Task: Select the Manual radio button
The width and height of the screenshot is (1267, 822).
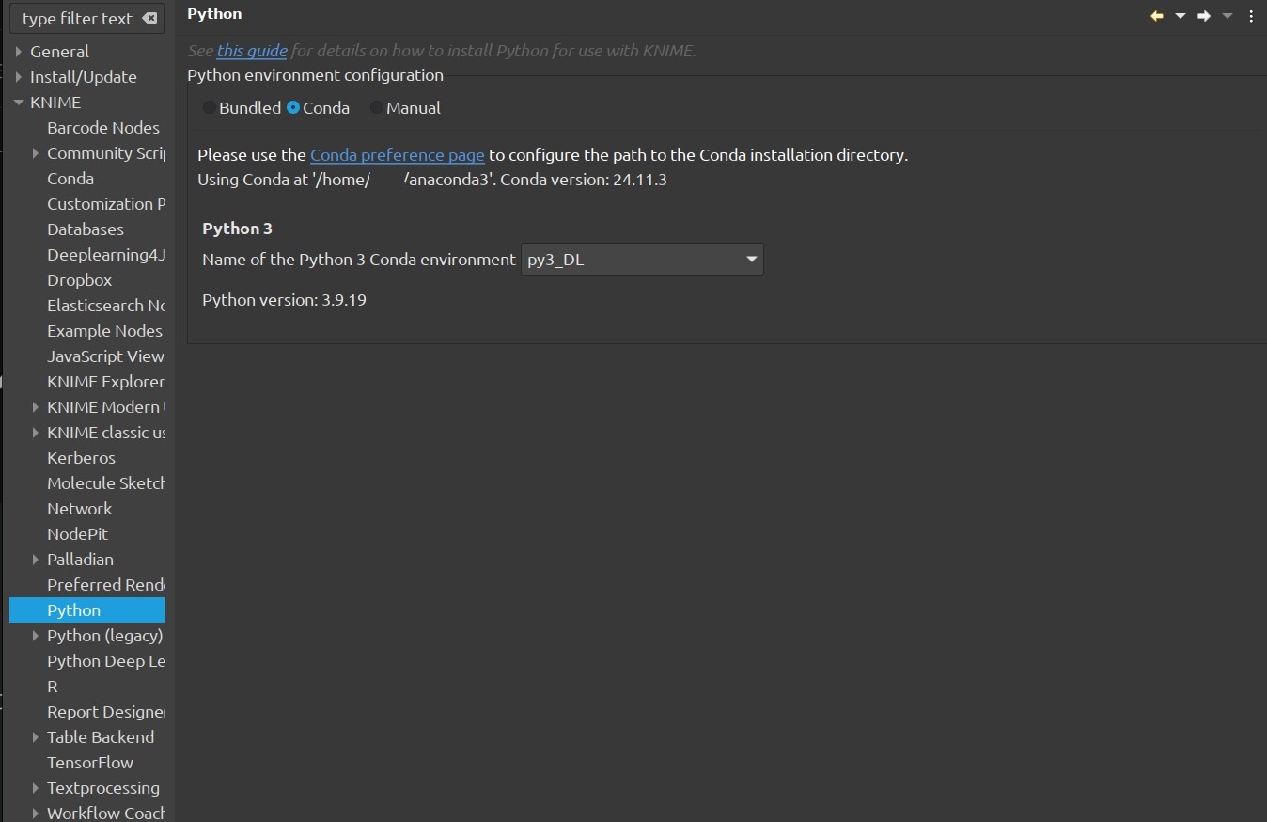Action: [x=377, y=108]
